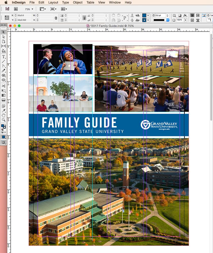
Task: Select the Pen tool
Action: point(4,66)
